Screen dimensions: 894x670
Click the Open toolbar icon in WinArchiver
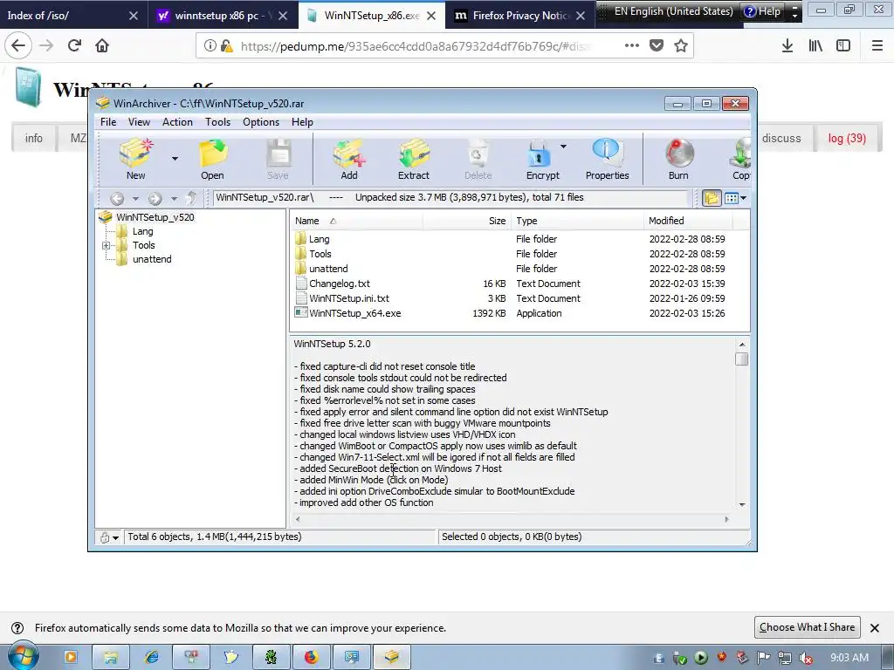(212, 159)
